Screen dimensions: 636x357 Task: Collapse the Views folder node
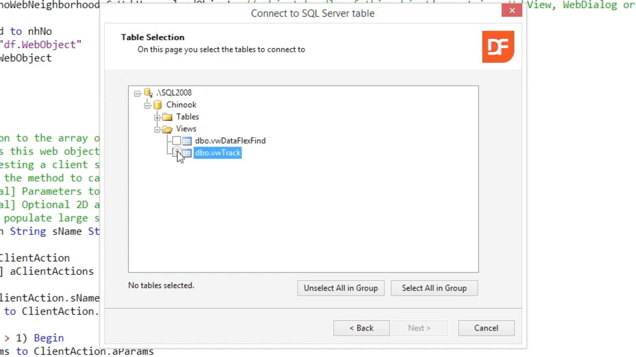click(x=157, y=130)
